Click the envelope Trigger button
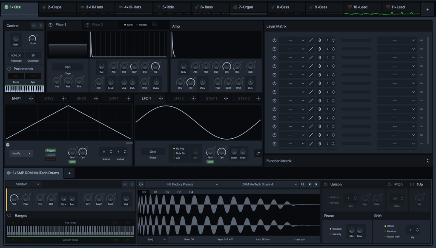This screenshot has width=436, height=248. click(51, 151)
